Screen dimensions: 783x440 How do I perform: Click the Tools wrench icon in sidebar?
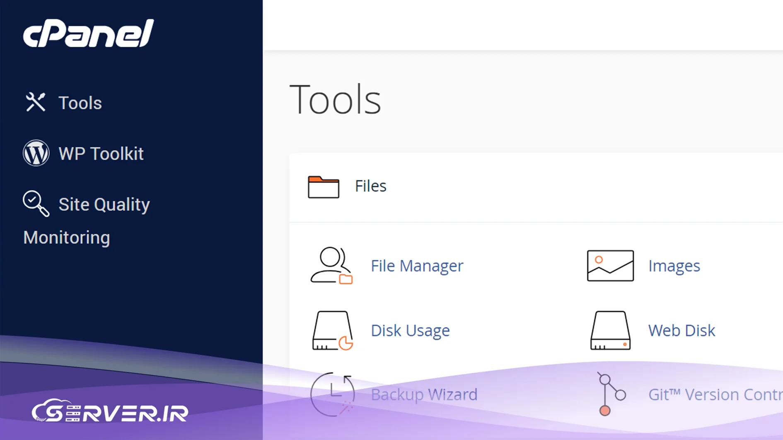coord(36,102)
